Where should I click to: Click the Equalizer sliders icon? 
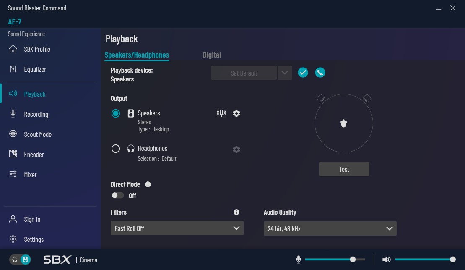tap(13, 69)
